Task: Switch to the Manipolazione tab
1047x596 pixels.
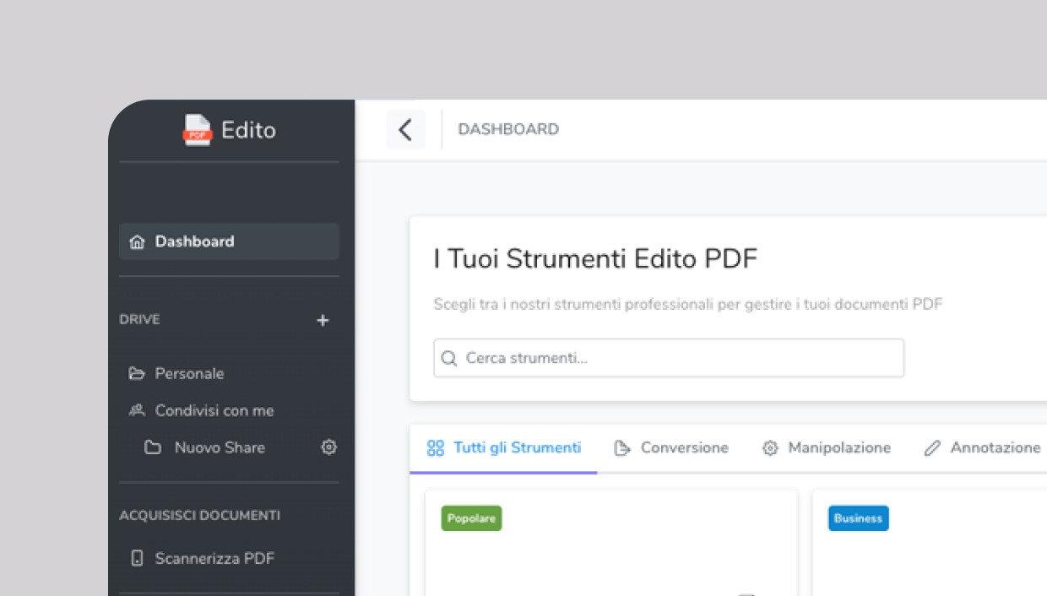Action: [827, 447]
